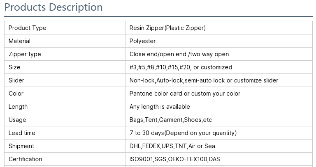Select the Lead time label
The width and height of the screenshot is (316, 167).
click(x=22, y=133)
